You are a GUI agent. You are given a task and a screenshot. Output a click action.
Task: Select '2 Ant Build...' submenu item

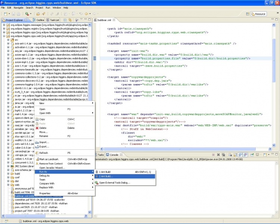click(x=125, y=176)
